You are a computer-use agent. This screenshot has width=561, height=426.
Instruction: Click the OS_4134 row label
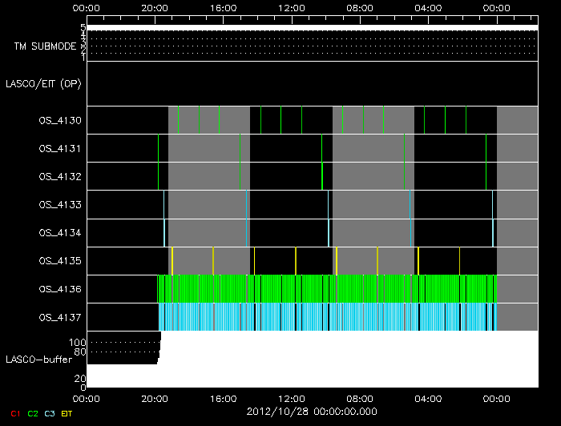pyautogui.click(x=60, y=233)
